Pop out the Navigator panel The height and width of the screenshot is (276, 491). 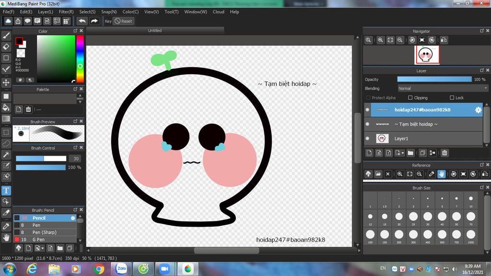tap(482, 31)
